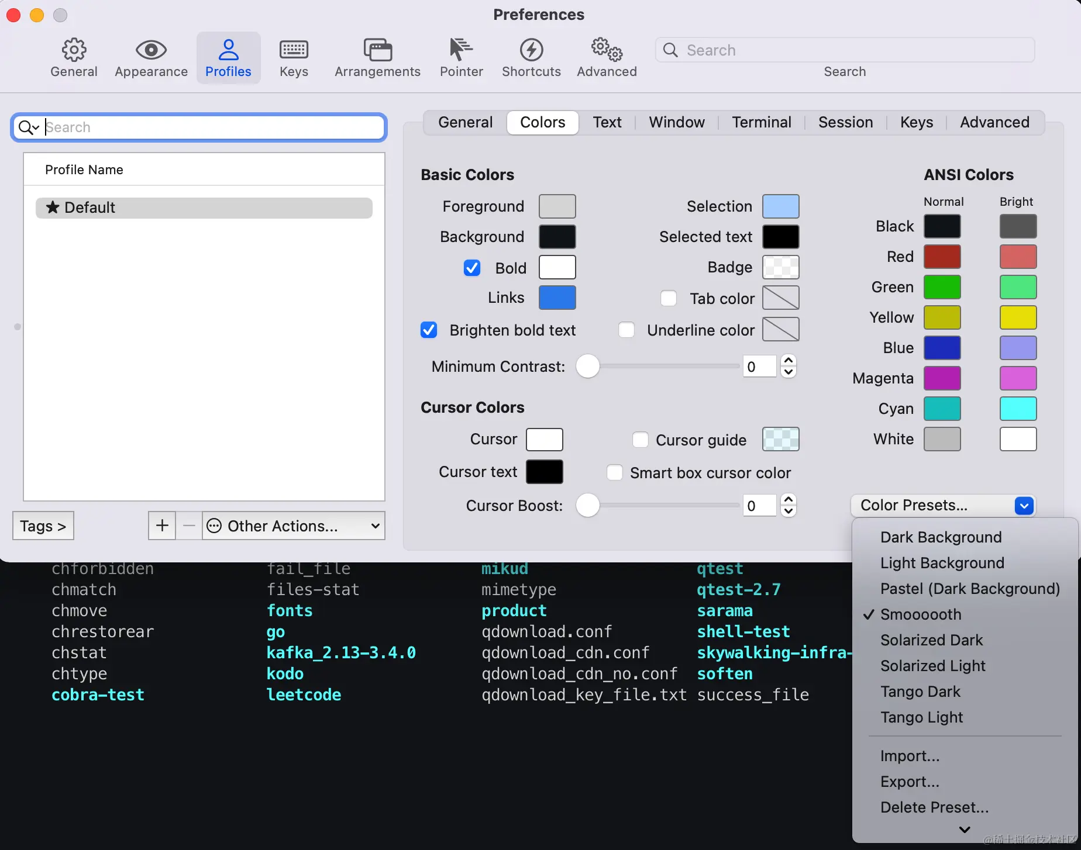This screenshot has height=850, width=1081.
Task: Increase or decrease Minimum Contrast stepper
Action: point(789,366)
